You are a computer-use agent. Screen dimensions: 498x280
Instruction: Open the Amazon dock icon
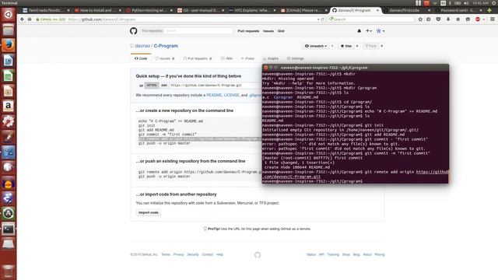[9, 107]
